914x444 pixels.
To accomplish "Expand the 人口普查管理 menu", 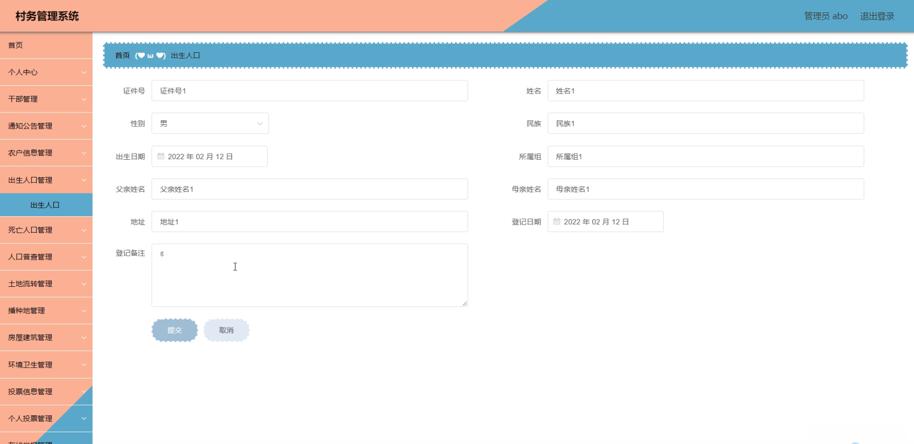I will coord(46,257).
